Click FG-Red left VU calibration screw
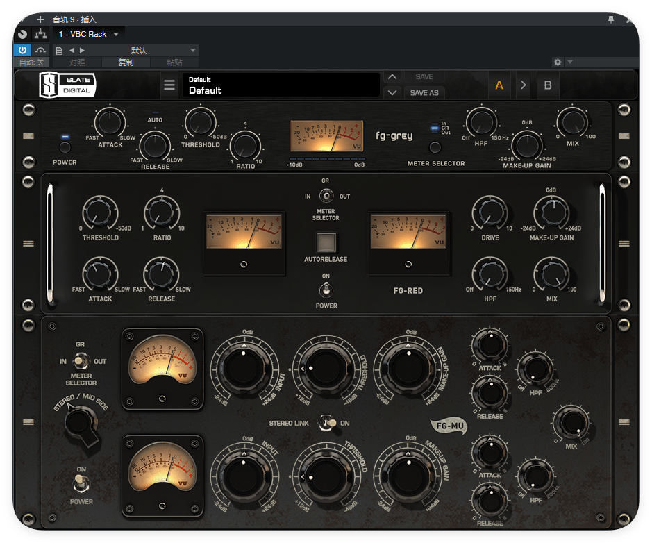The width and height of the screenshot is (652, 543). [244, 264]
